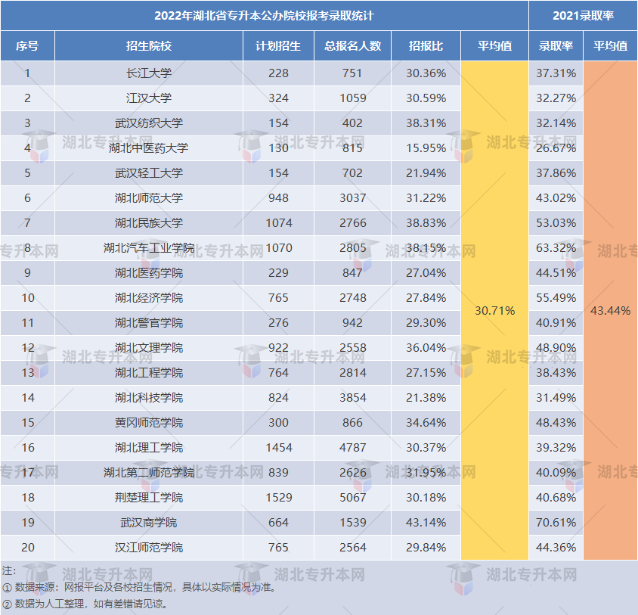Click ratio 36.04% for 湖北文理学院

tap(426, 348)
